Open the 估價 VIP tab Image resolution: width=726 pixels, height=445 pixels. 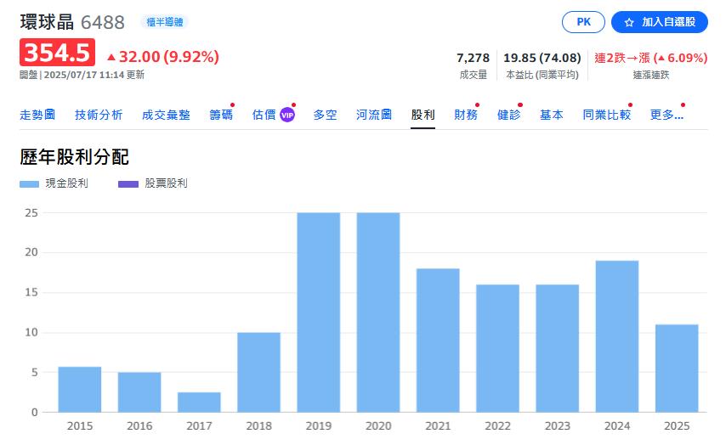[x=273, y=115]
